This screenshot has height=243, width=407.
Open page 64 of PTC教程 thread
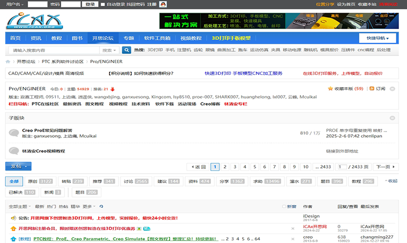(x=257, y=239)
